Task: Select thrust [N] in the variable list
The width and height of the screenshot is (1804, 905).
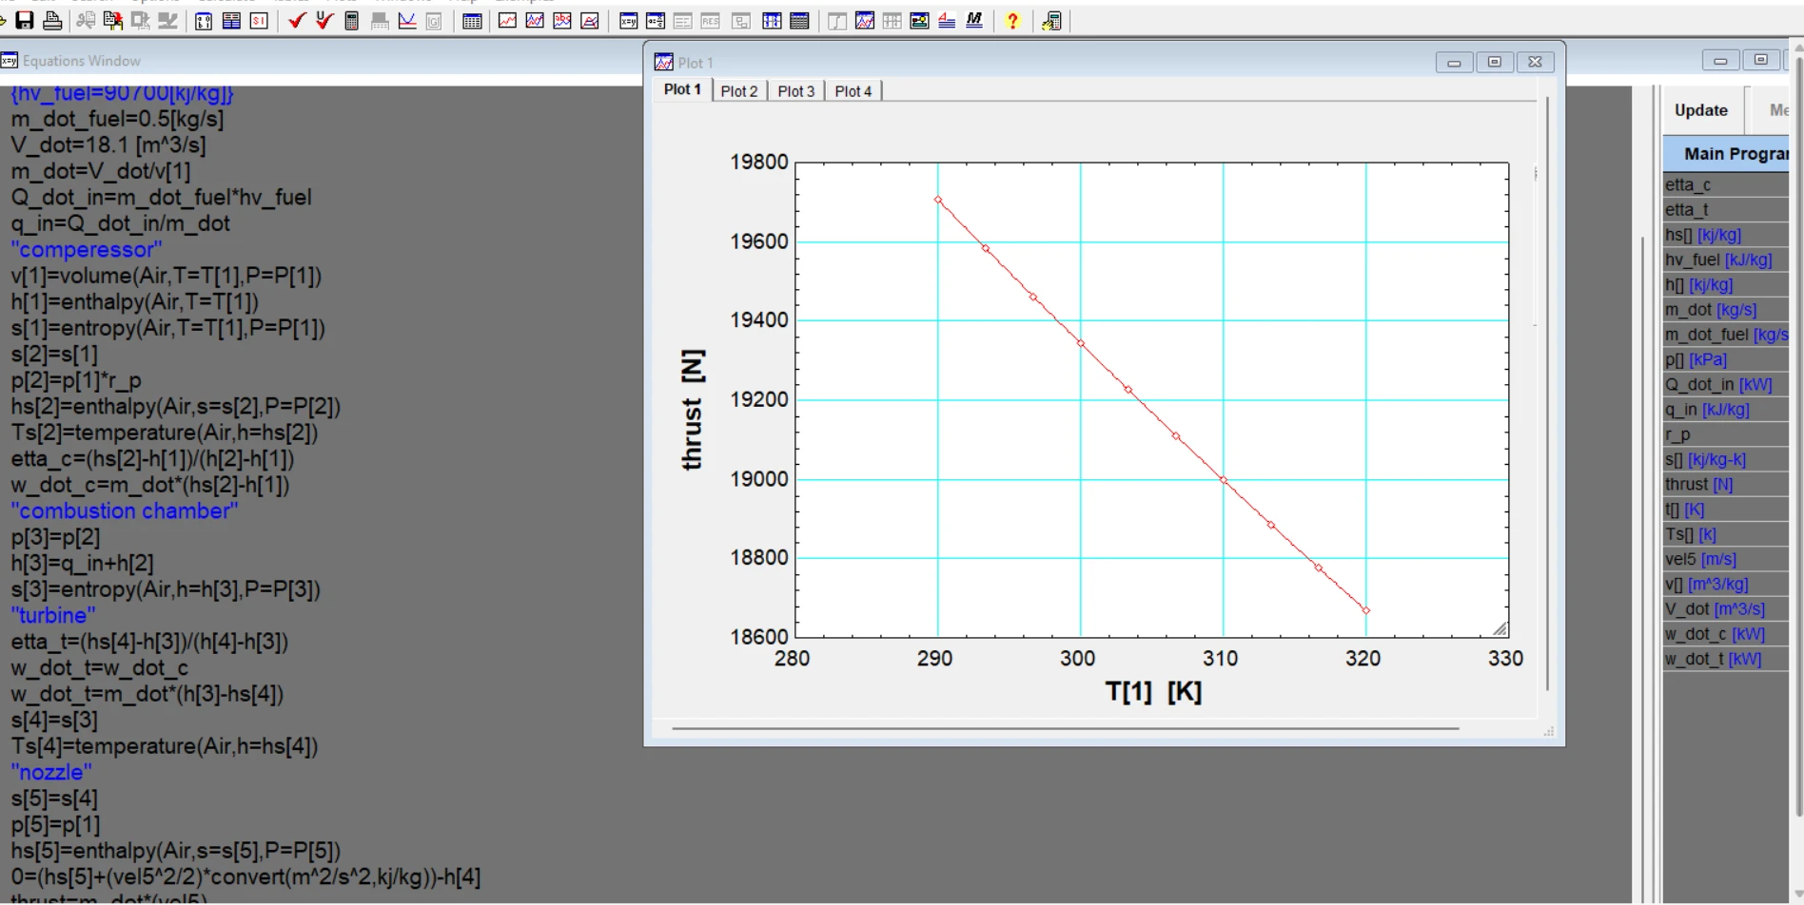Action: tap(1698, 485)
